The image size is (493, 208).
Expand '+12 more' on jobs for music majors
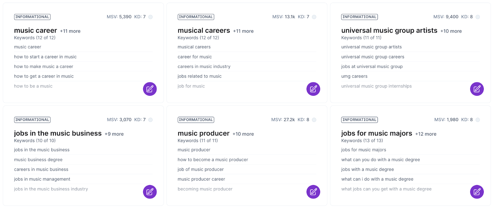pos(426,134)
